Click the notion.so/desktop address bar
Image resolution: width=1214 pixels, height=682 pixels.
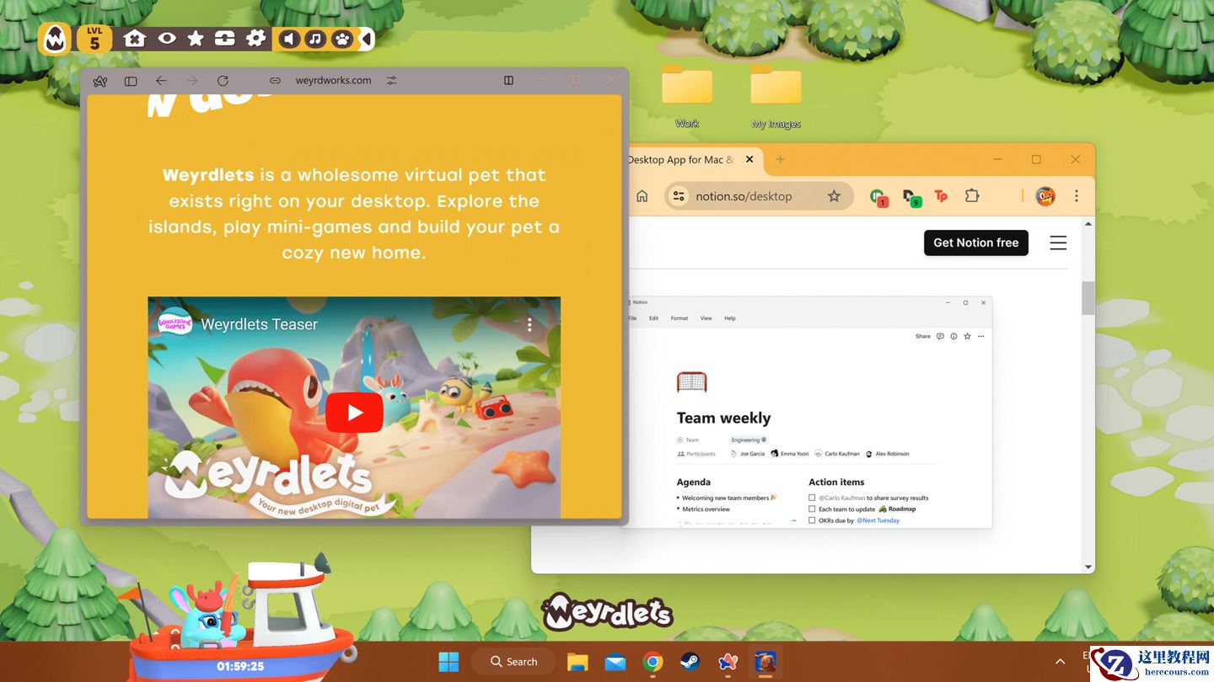click(x=759, y=196)
